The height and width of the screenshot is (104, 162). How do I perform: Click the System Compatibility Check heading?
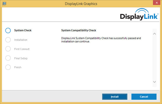click(79, 30)
